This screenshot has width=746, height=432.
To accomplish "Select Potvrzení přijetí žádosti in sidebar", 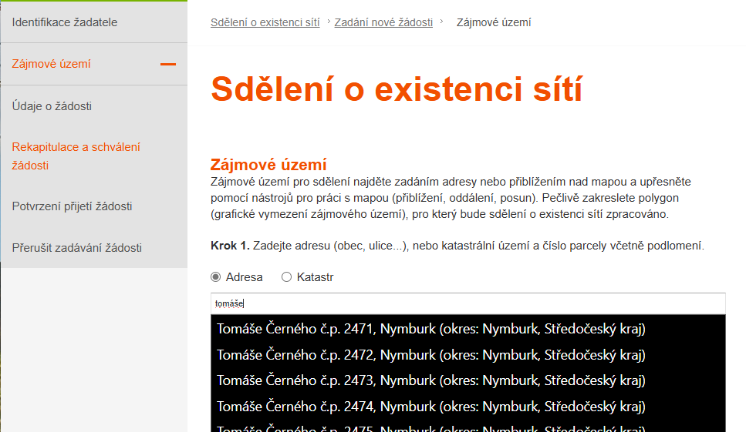I will 72,206.
